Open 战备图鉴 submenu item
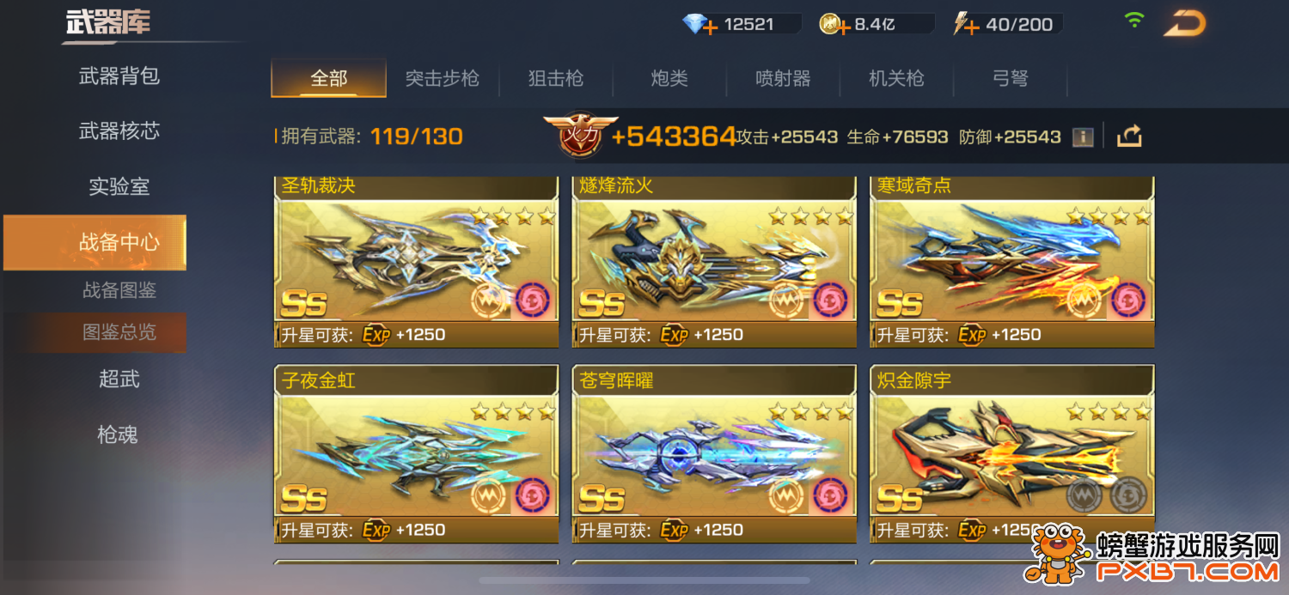The width and height of the screenshot is (1289, 595). click(119, 290)
